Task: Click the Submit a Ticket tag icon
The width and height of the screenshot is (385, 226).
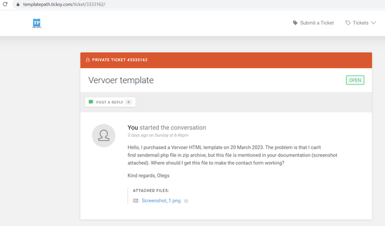Action: point(295,23)
